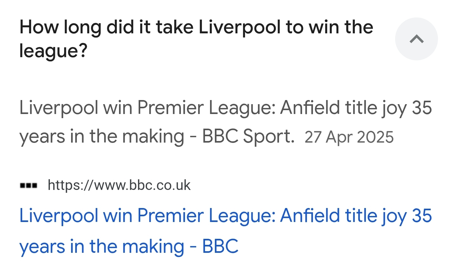The image size is (457, 269).
Task: Click the BBC favicon beside the URL
Action: point(29,185)
